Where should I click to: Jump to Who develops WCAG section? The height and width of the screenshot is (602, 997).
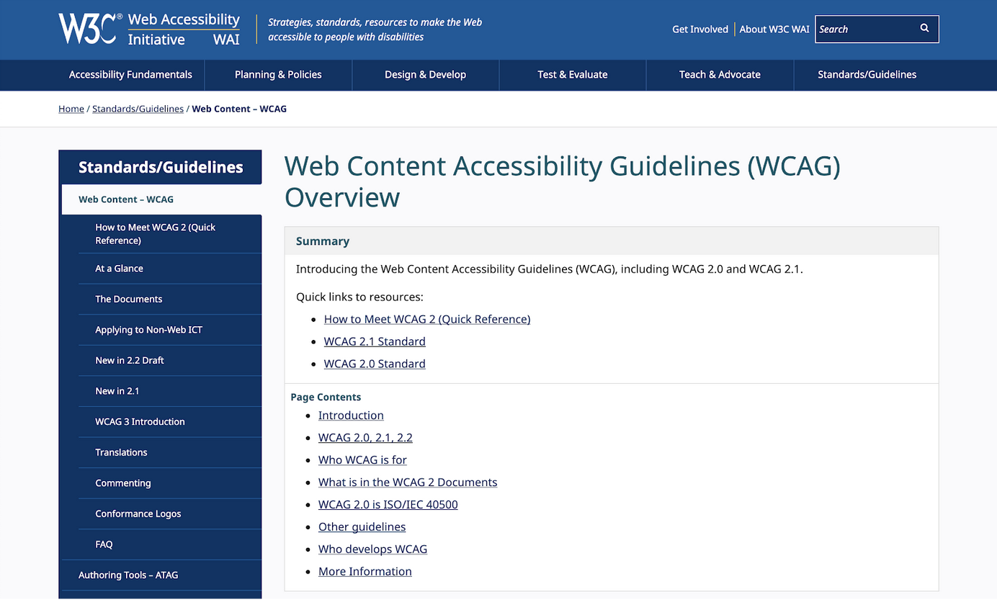click(x=372, y=549)
